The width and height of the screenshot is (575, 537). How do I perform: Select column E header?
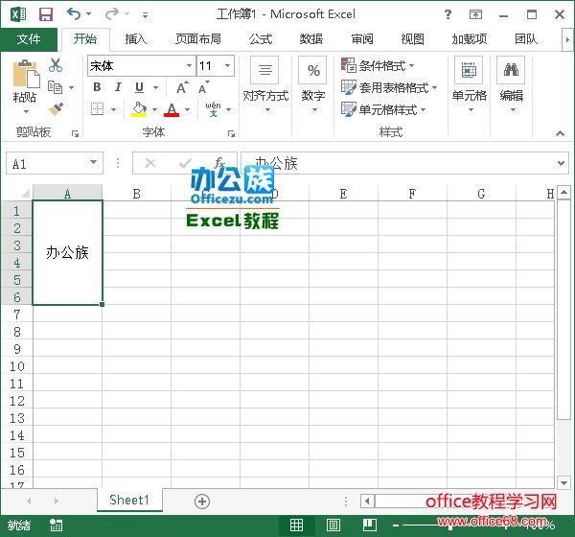(343, 193)
